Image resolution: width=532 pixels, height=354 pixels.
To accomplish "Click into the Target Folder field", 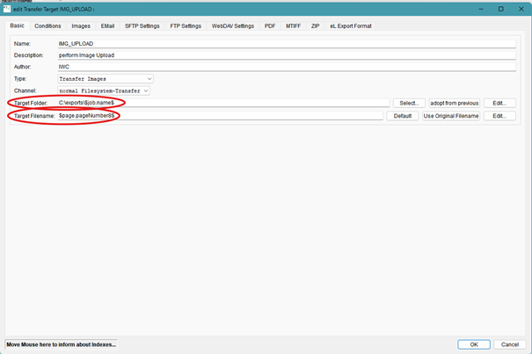I will 220,103.
